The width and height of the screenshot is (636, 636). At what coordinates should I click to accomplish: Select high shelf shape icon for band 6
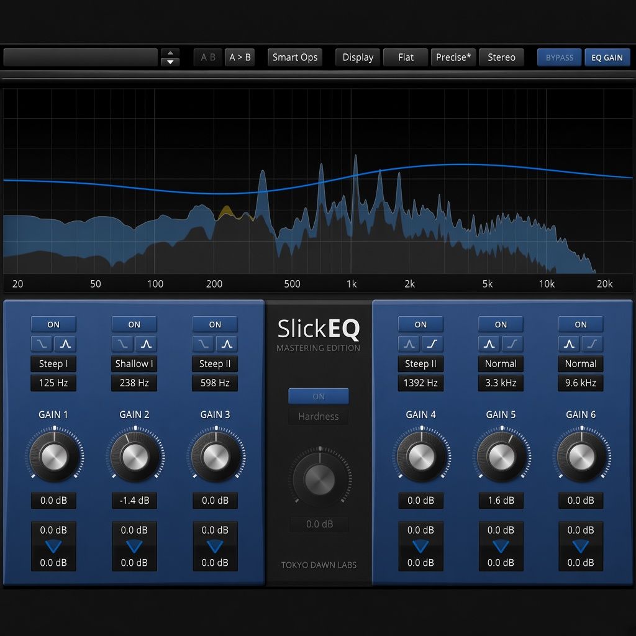[x=593, y=344]
